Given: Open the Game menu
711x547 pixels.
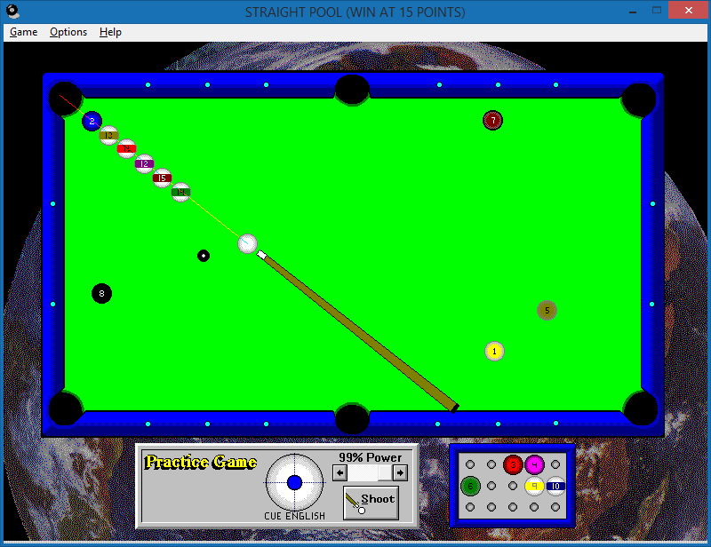Looking at the screenshot, I should 24,32.
